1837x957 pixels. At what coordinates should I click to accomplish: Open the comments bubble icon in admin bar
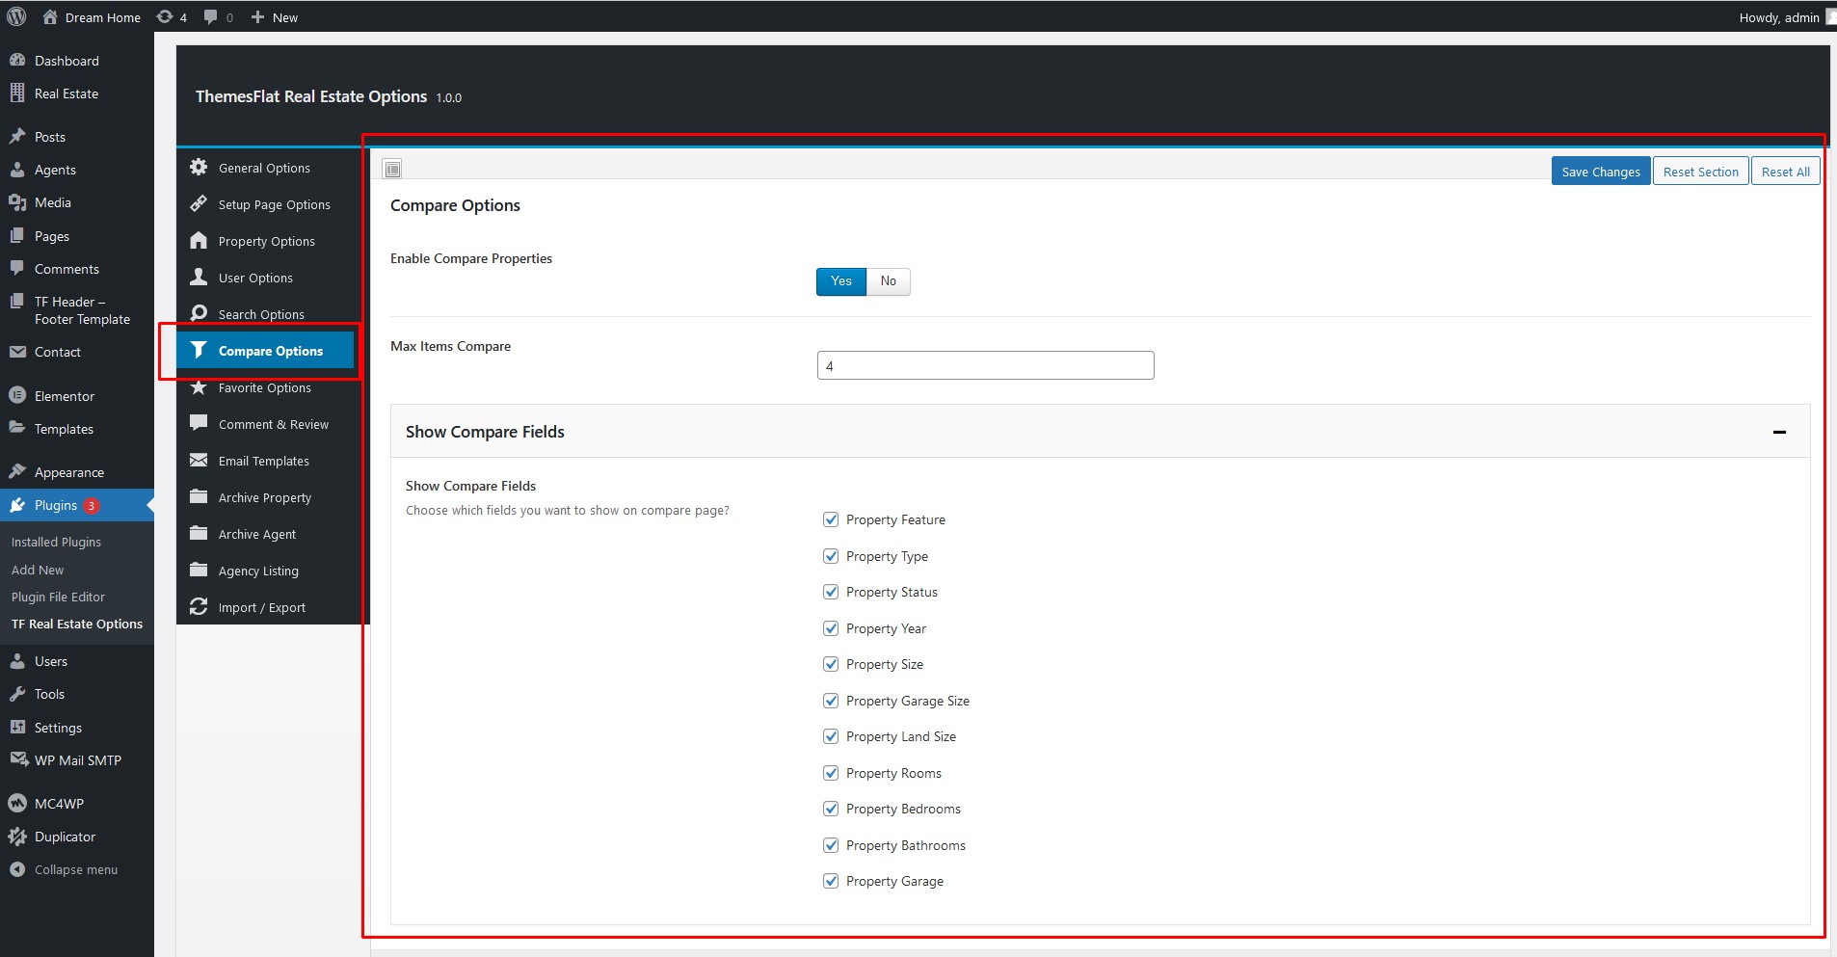point(210,16)
